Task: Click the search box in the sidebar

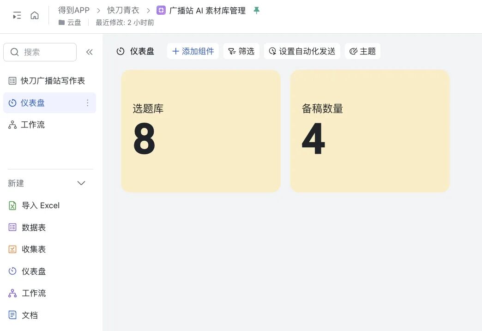Action: 40,52
